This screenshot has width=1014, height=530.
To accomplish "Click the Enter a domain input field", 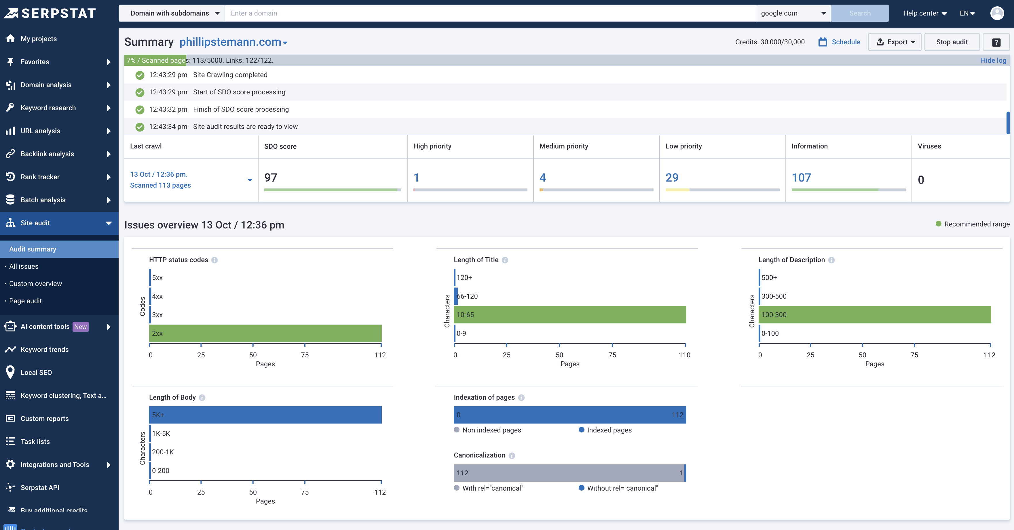I will tap(491, 13).
